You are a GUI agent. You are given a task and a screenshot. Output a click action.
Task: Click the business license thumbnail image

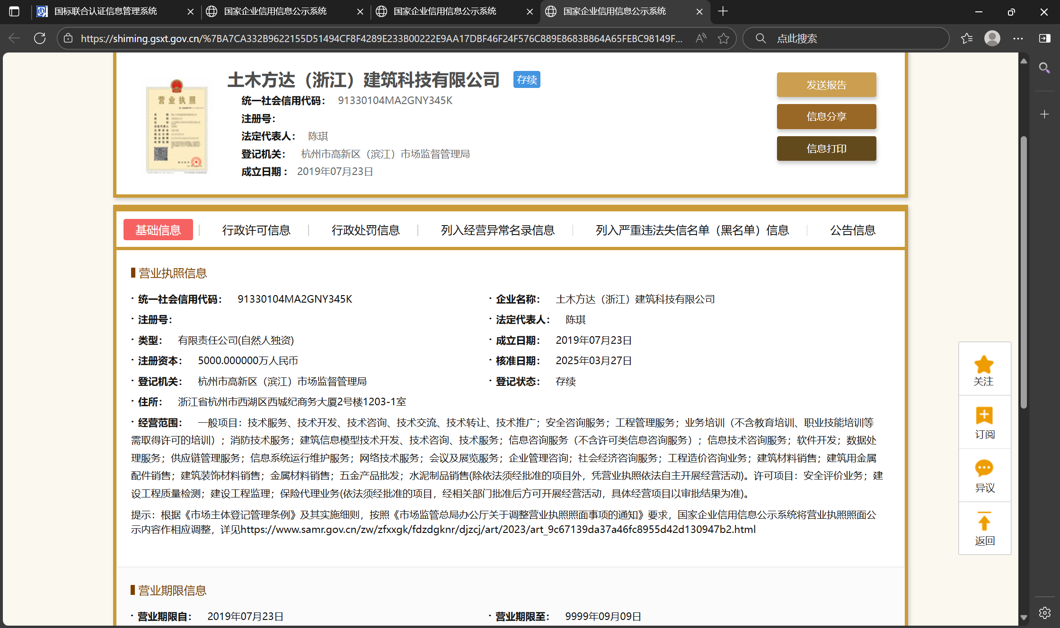(177, 127)
